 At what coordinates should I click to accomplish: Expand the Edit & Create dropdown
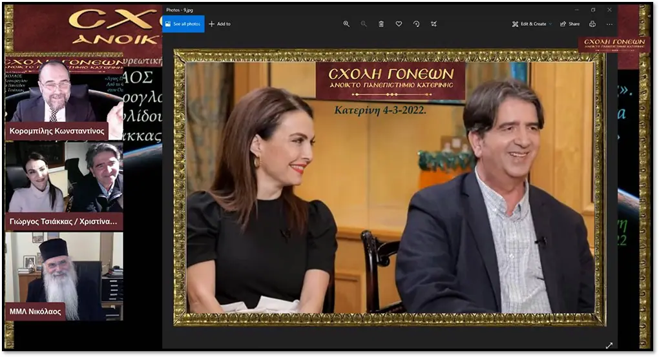pyautogui.click(x=532, y=24)
